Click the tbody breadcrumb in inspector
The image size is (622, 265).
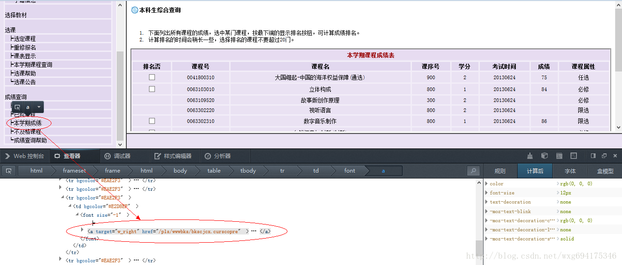point(248,171)
